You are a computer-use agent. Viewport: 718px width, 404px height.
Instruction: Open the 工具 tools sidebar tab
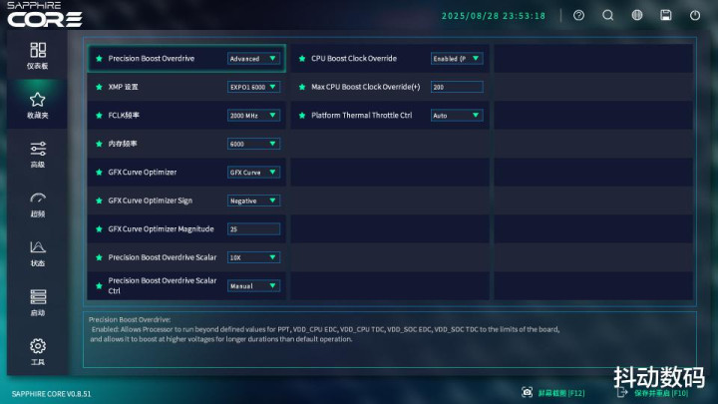tap(38, 352)
